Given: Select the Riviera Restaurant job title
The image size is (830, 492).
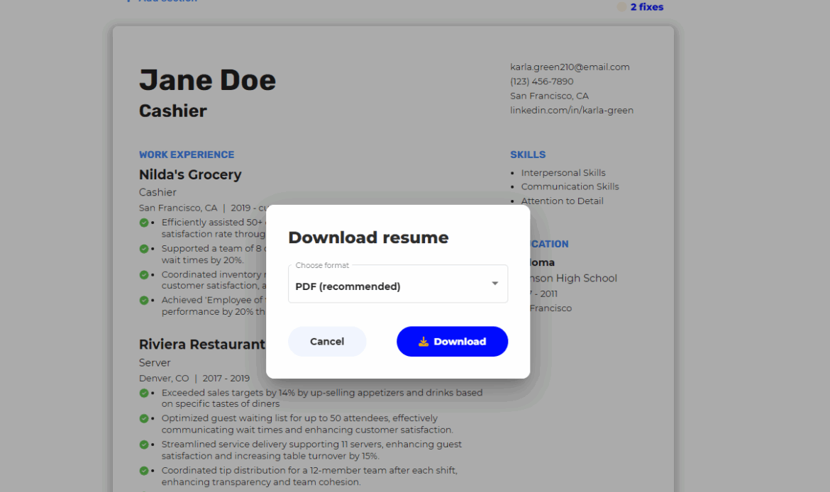Looking at the screenshot, I should click(x=202, y=345).
